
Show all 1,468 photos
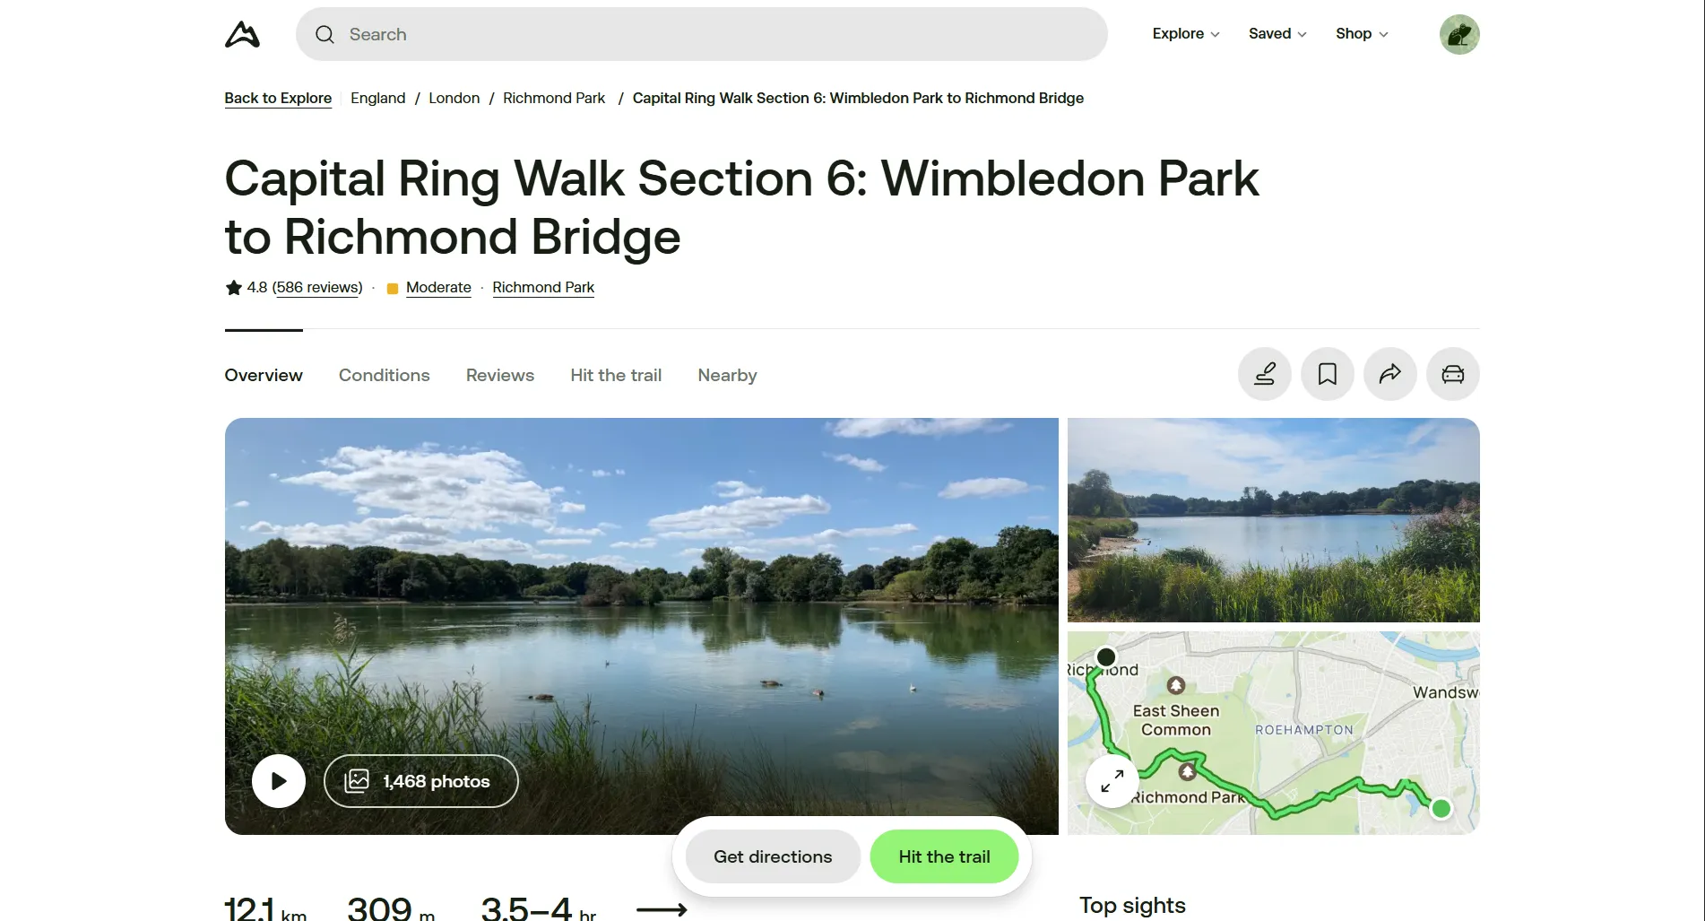tap(420, 781)
